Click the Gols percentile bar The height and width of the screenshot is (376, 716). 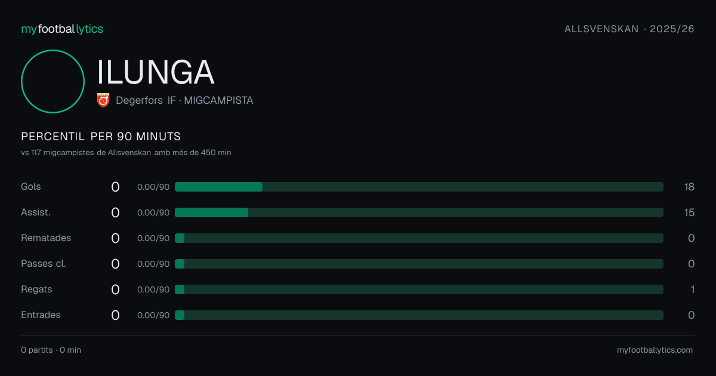coord(419,187)
